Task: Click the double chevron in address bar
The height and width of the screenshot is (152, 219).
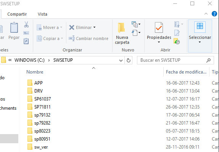Action: click(x=10, y=60)
